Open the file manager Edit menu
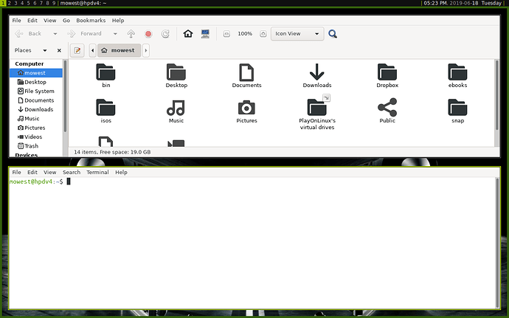This screenshot has height=318, width=509. click(x=32, y=20)
